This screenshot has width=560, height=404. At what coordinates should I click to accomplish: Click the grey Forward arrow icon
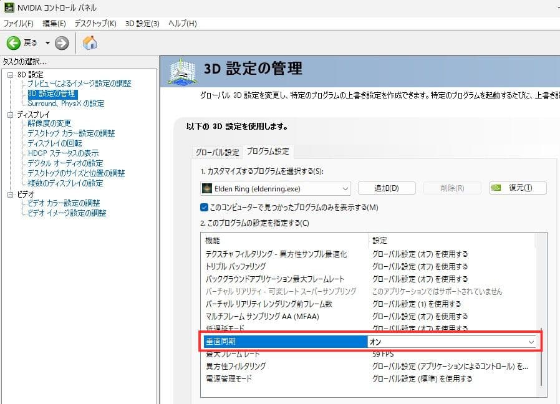[62, 43]
